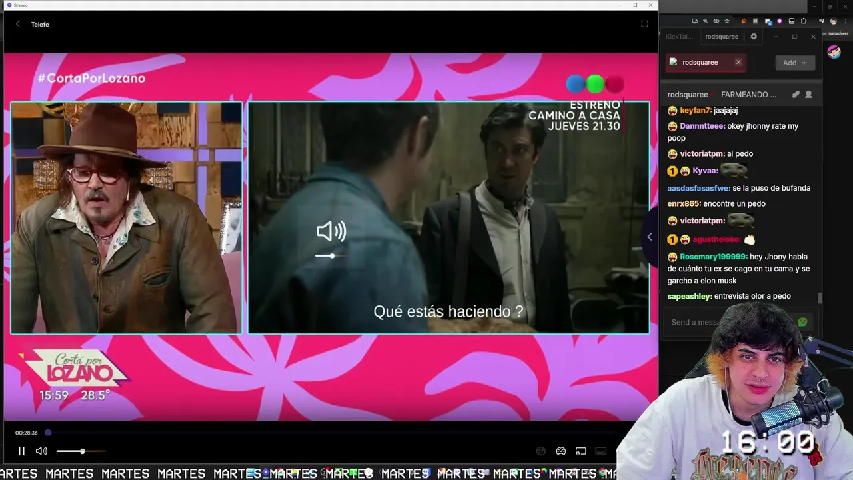Add a new chatroom with Add button
This screenshot has width=853, height=480.
click(795, 63)
